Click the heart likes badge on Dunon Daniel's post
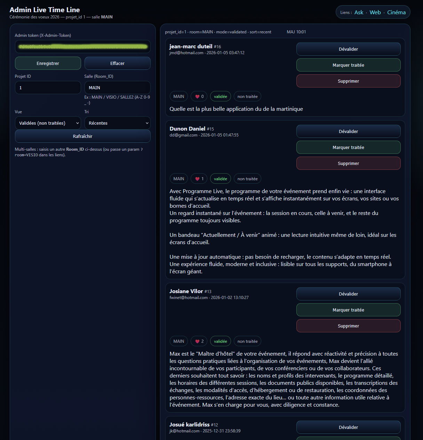 coord(199,179)
